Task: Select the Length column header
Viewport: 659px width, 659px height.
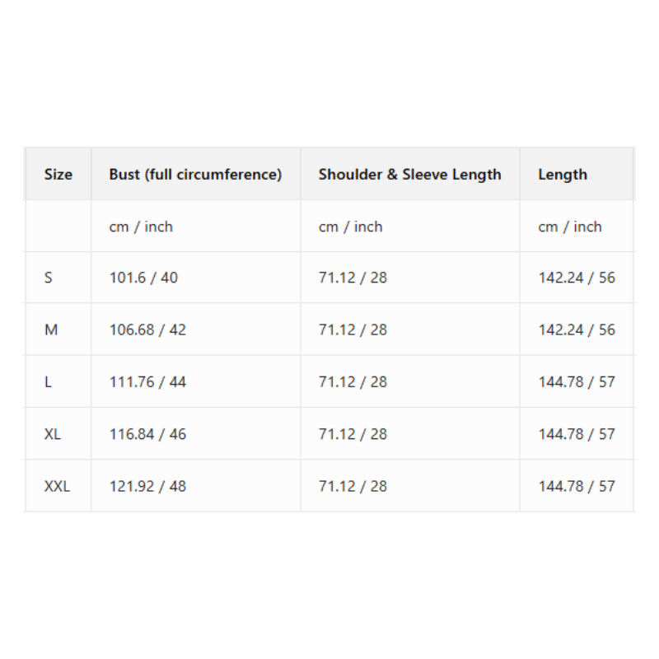Action: click(563, 175)
